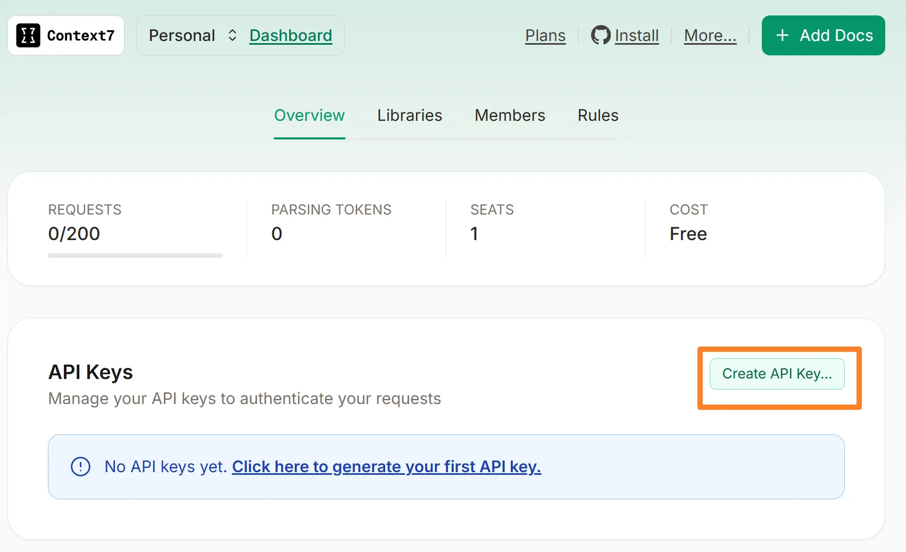The image size is (906, 552).
Task: Click the generate your first API key link
Action: click(x=386, y=467)
